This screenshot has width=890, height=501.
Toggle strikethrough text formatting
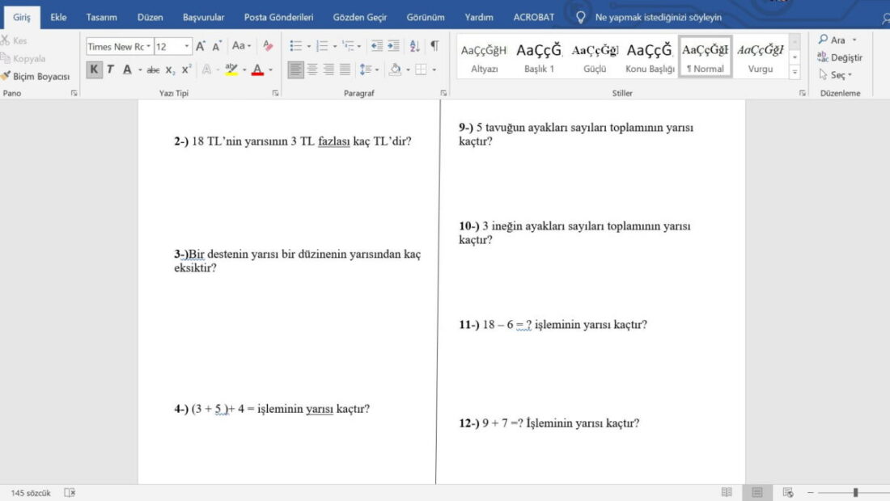point(153,69)
